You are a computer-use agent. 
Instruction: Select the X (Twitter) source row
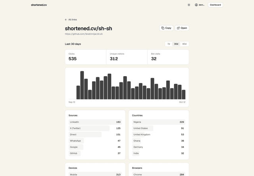[95, 128]
